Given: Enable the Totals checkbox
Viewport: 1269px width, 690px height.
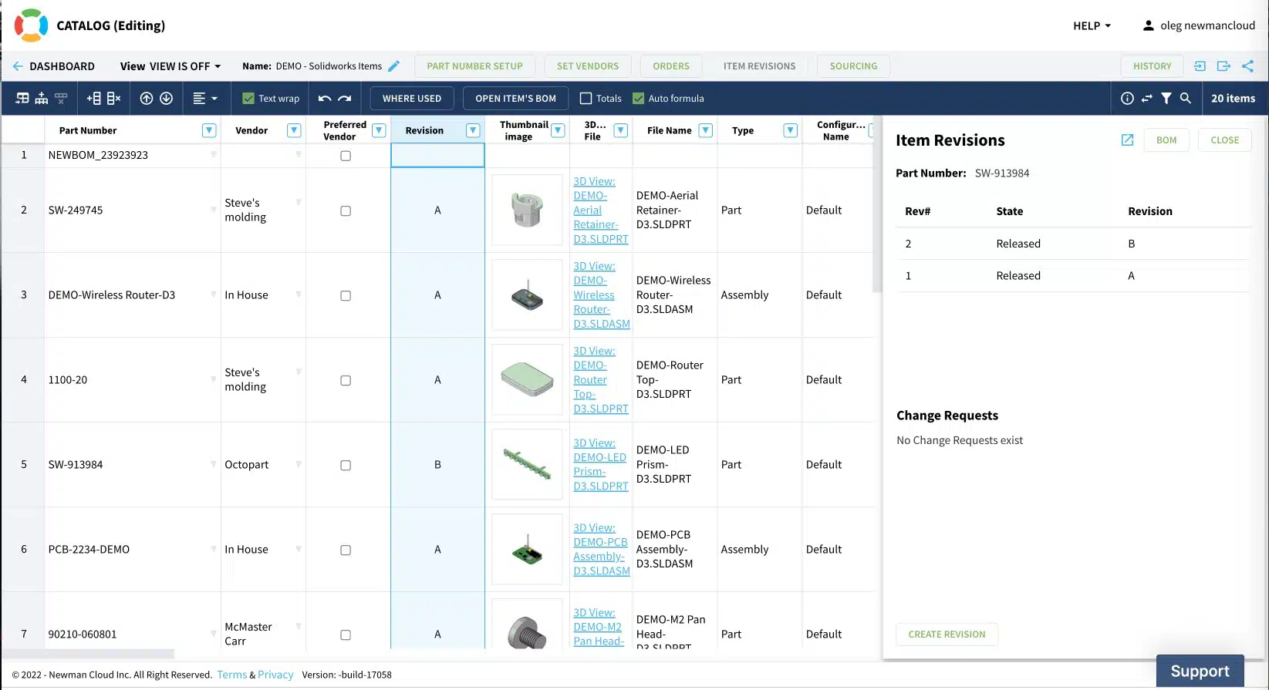Looking at the screenshot, I should tap(586, 99).
